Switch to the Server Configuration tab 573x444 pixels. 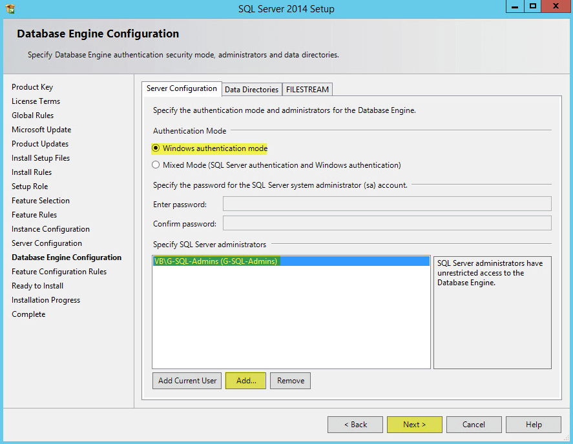pyautogui.click(x=182, y=88)
